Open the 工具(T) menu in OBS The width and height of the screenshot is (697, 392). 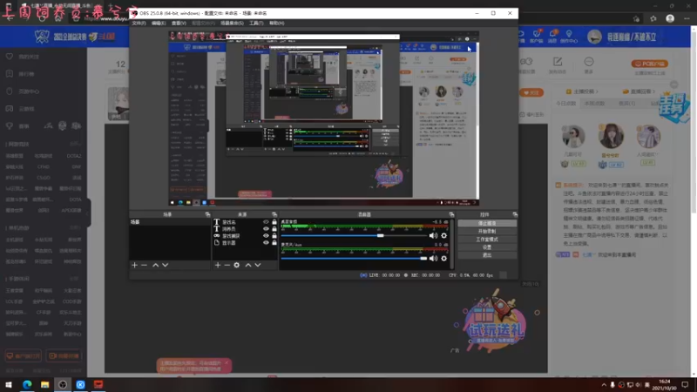click(256, 24)
